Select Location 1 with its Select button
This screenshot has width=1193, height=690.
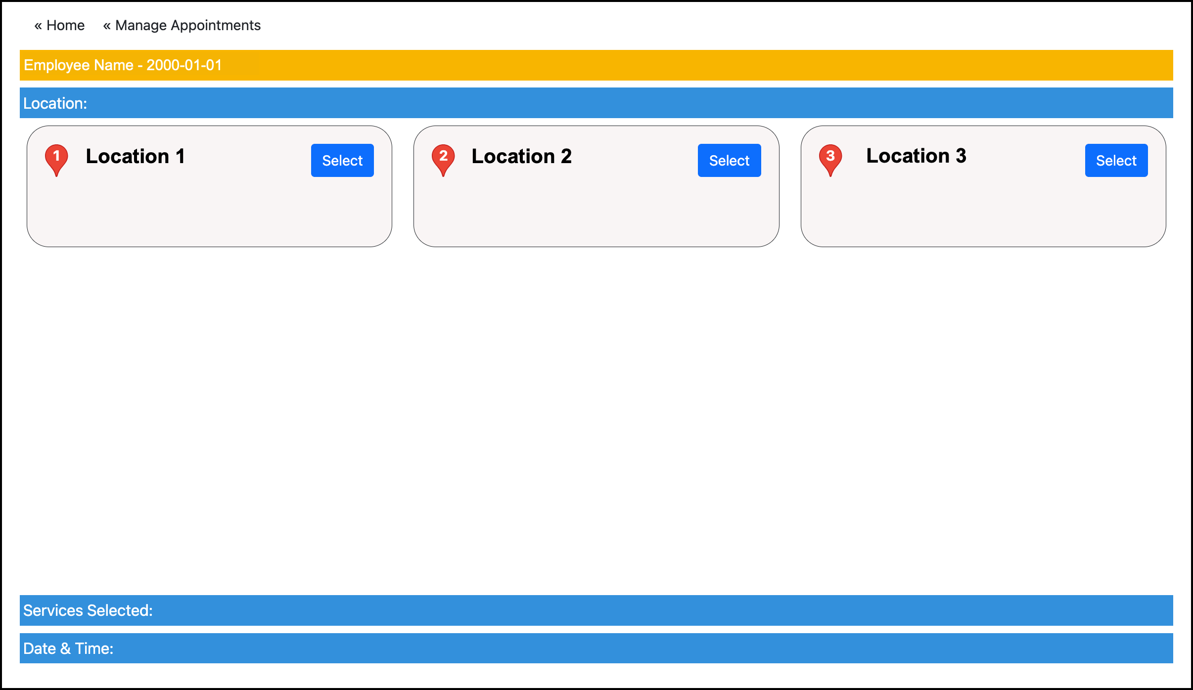[342, 160]
